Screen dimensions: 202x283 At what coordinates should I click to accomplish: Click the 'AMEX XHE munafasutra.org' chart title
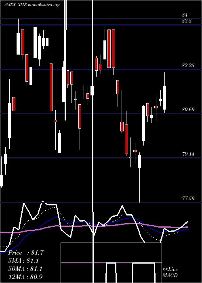pyautogui.click(x=32, y=5)
